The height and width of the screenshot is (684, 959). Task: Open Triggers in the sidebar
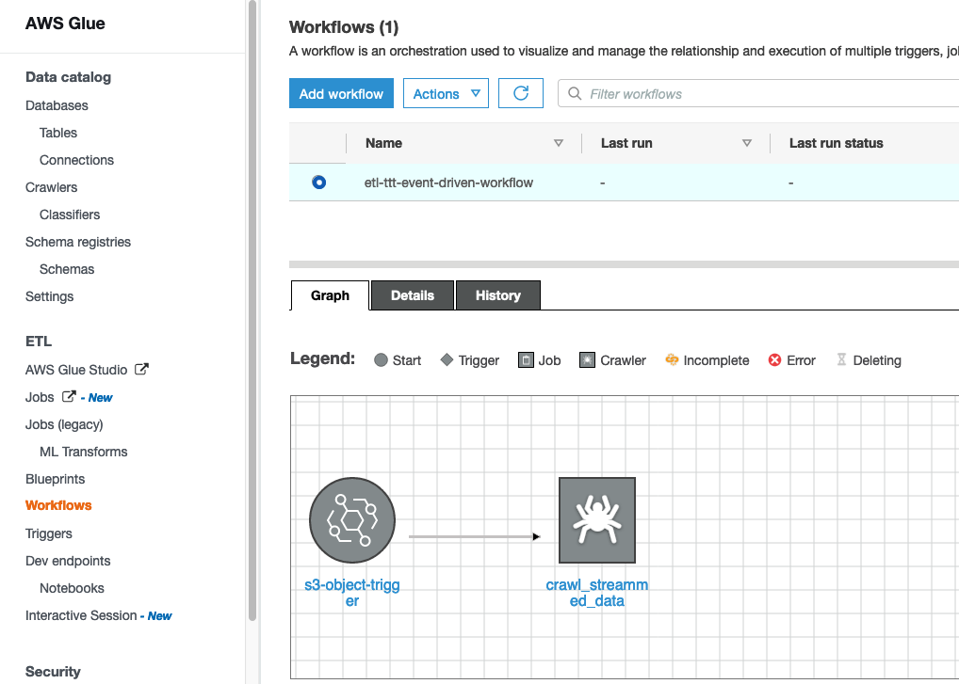[x=49, y=533]
